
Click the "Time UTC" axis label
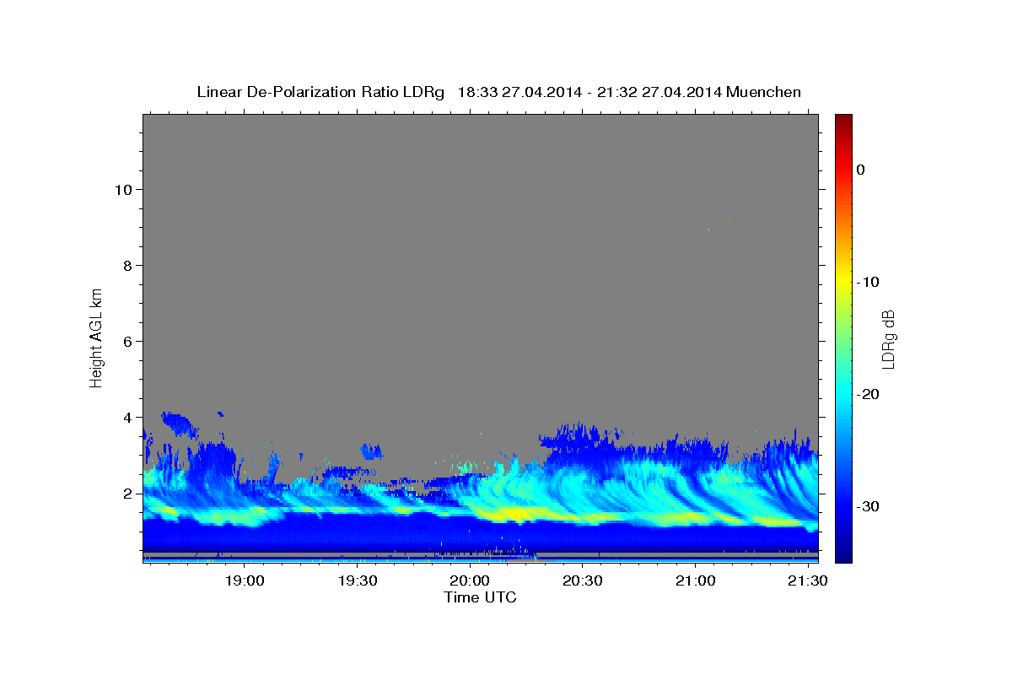480,597
